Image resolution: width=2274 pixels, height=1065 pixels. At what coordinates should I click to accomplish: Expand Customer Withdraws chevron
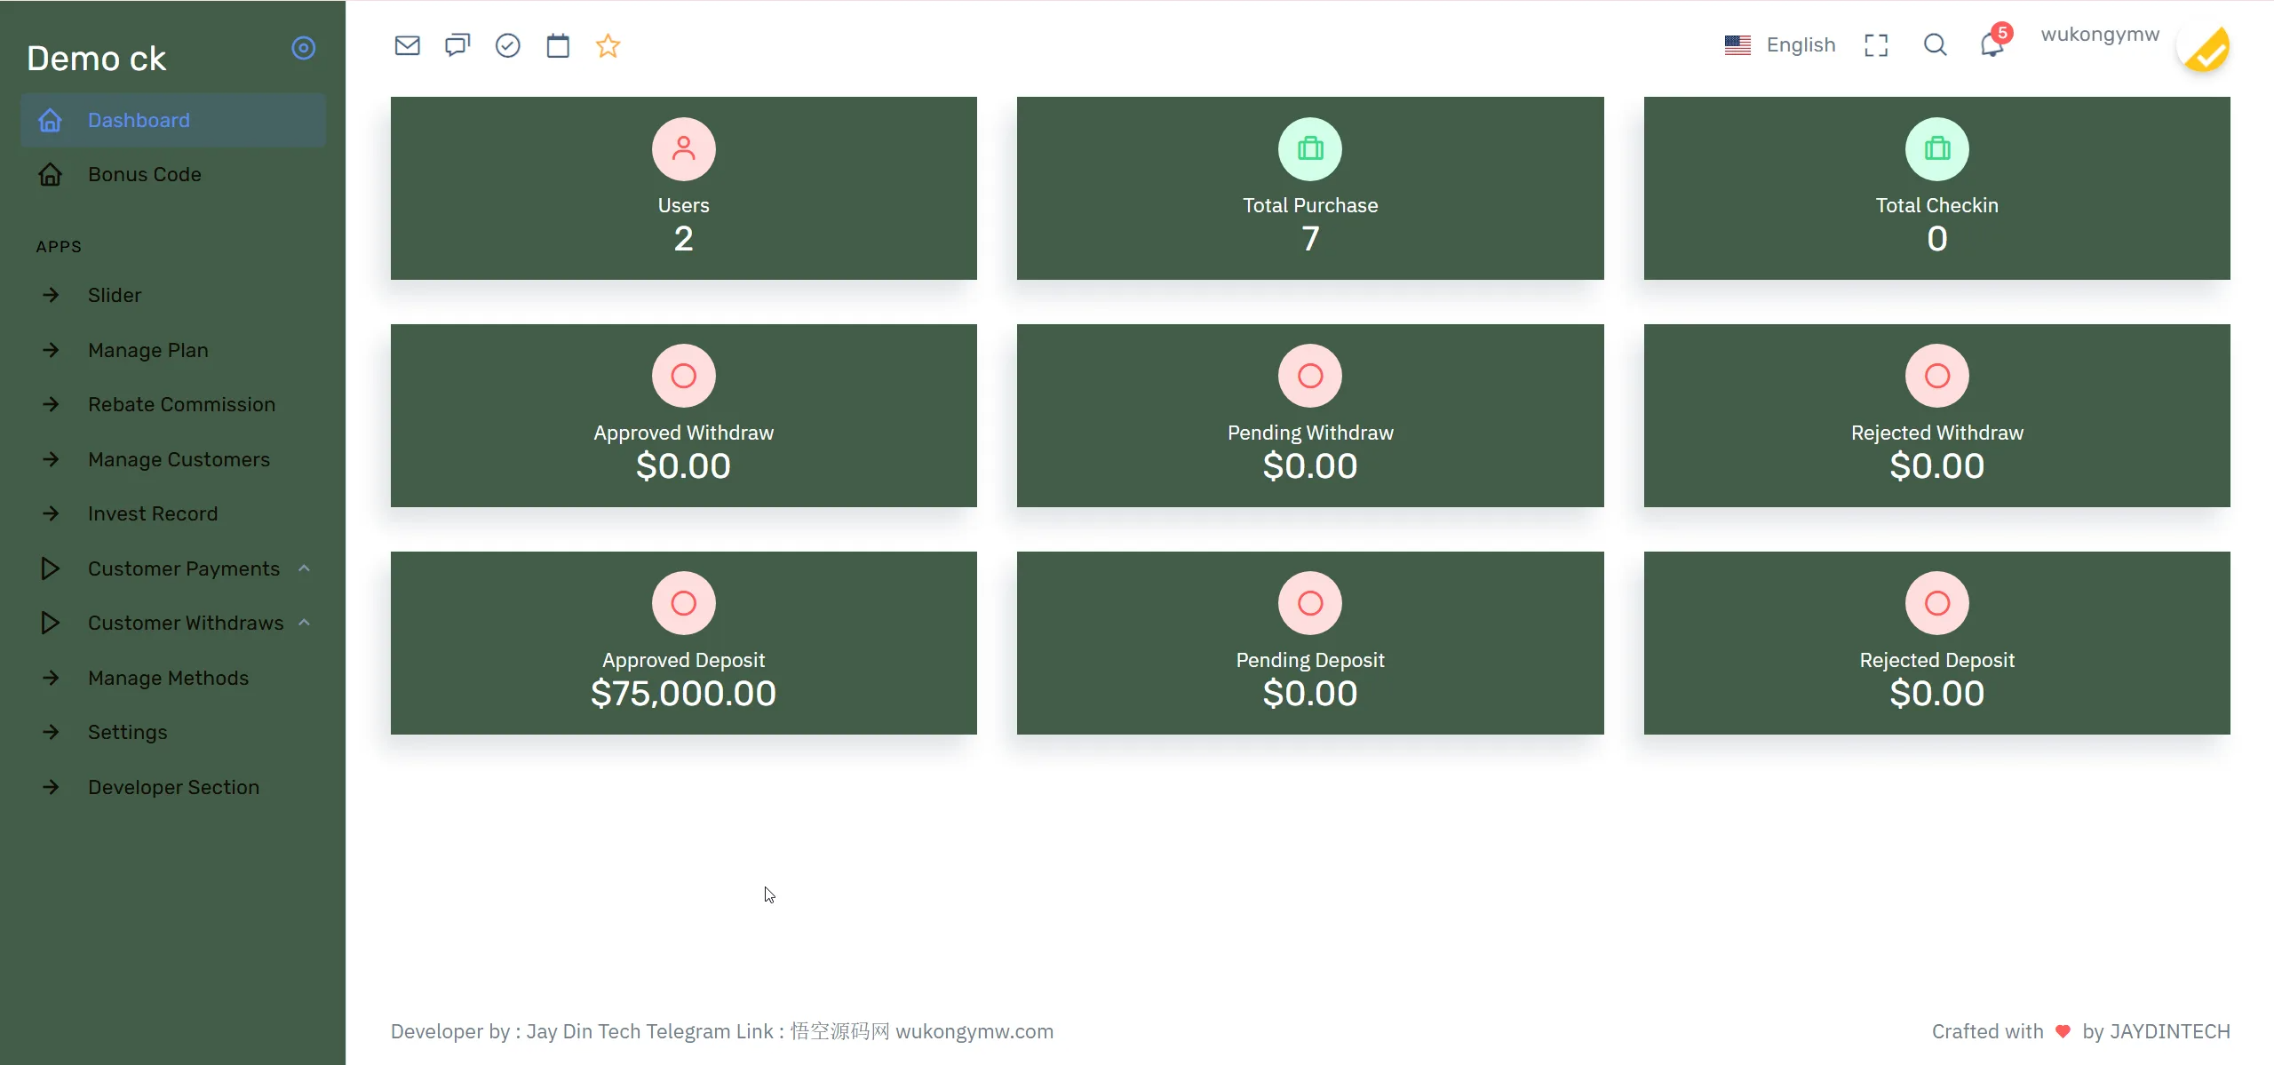pyautogui.click(x=305, y=623)
